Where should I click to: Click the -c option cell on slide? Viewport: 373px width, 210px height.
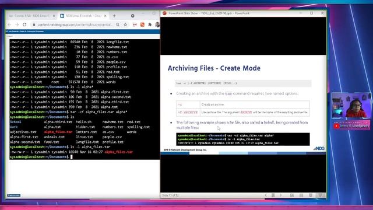click(x=188, y=104)
